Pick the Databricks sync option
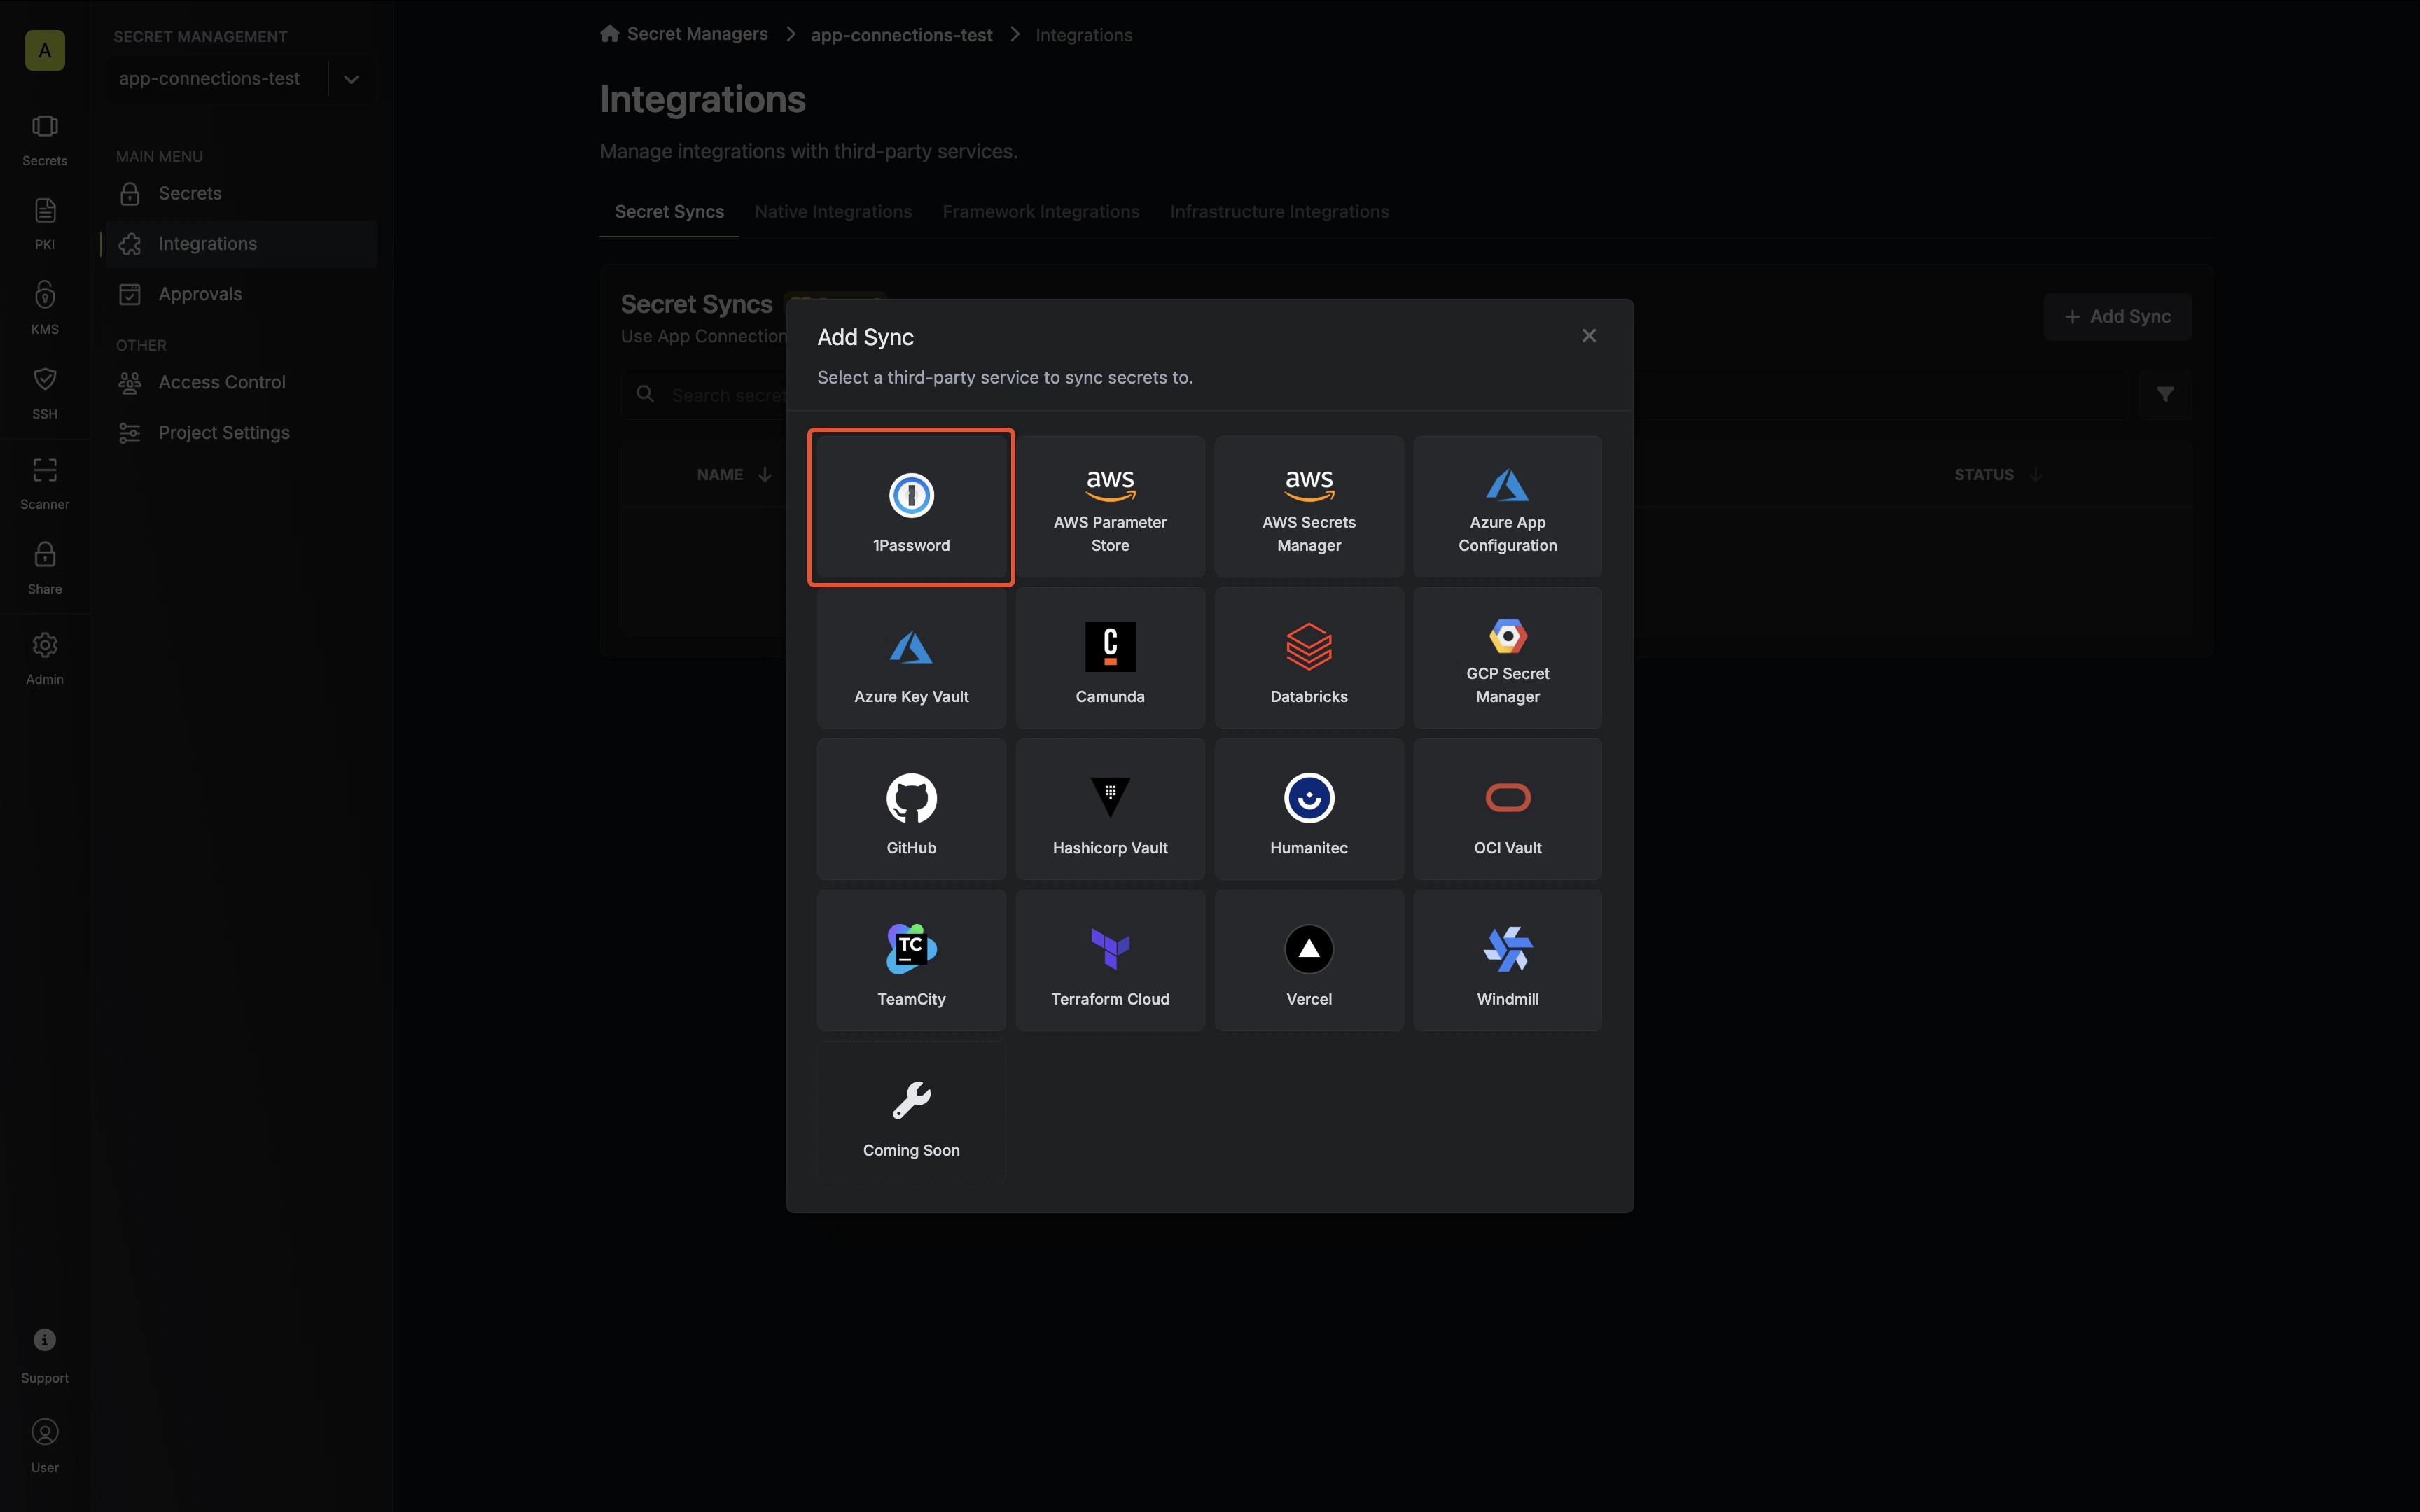This screenshot has height=1512, width=2420. [x=1309, y=658]
